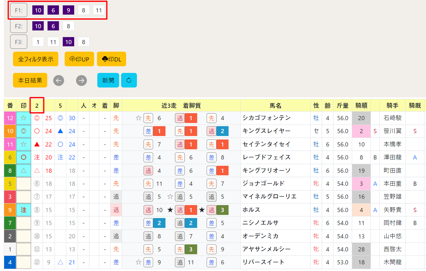This screenshot has width=426, height=271.
Task: Click the star mark cell for horse 12
Action: (24, 118)
